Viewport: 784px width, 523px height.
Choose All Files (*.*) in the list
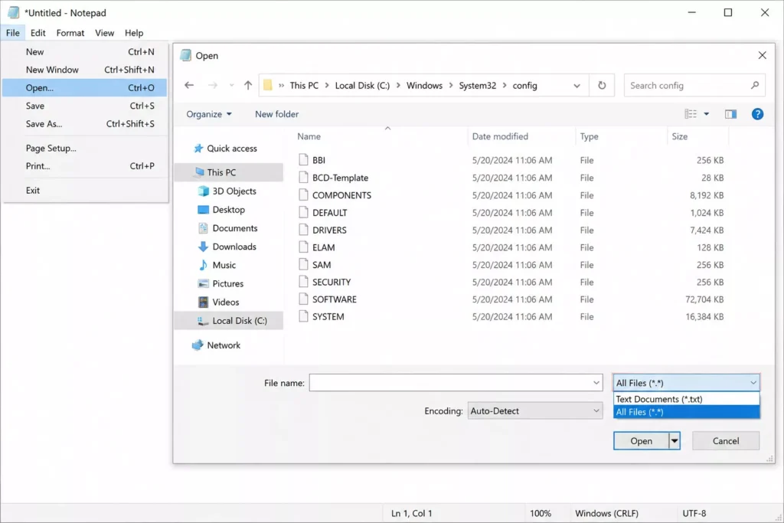[x=686, y=412]
